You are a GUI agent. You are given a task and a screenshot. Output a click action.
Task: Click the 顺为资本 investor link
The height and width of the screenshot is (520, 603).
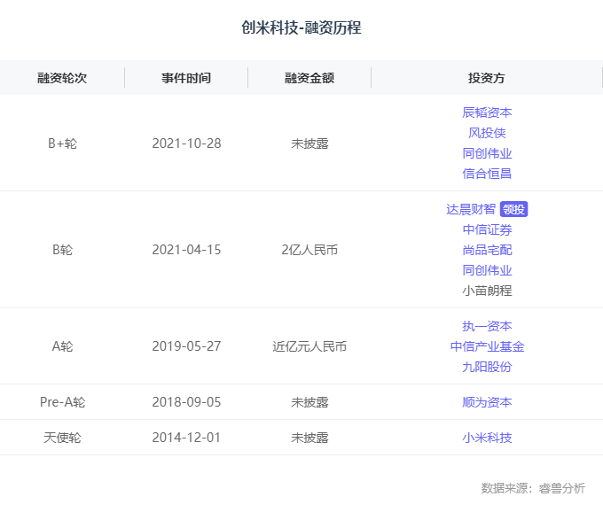487,402
